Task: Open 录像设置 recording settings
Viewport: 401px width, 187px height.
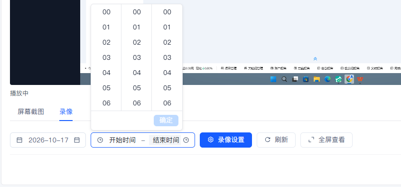Action: 226,140
